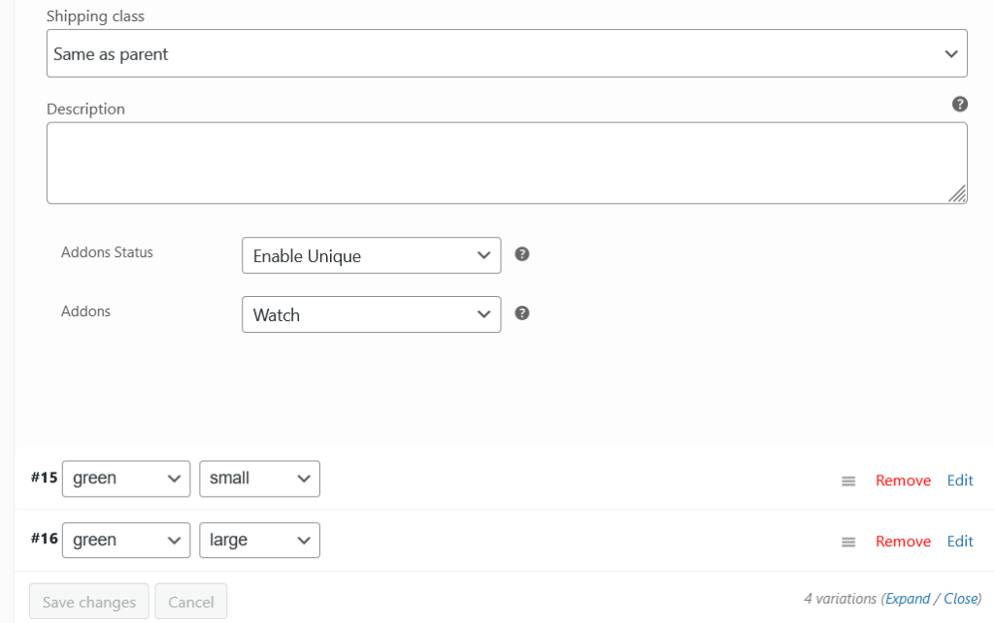Open color dropdown for variation #16

click(126, 541)
